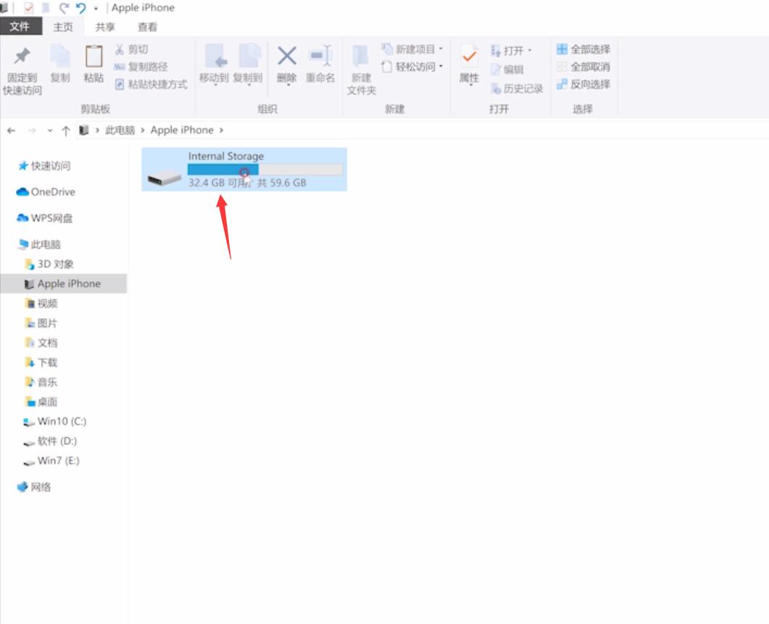
Task: Expand the chevron after 此电脑 in path
Action: (143, 130)
